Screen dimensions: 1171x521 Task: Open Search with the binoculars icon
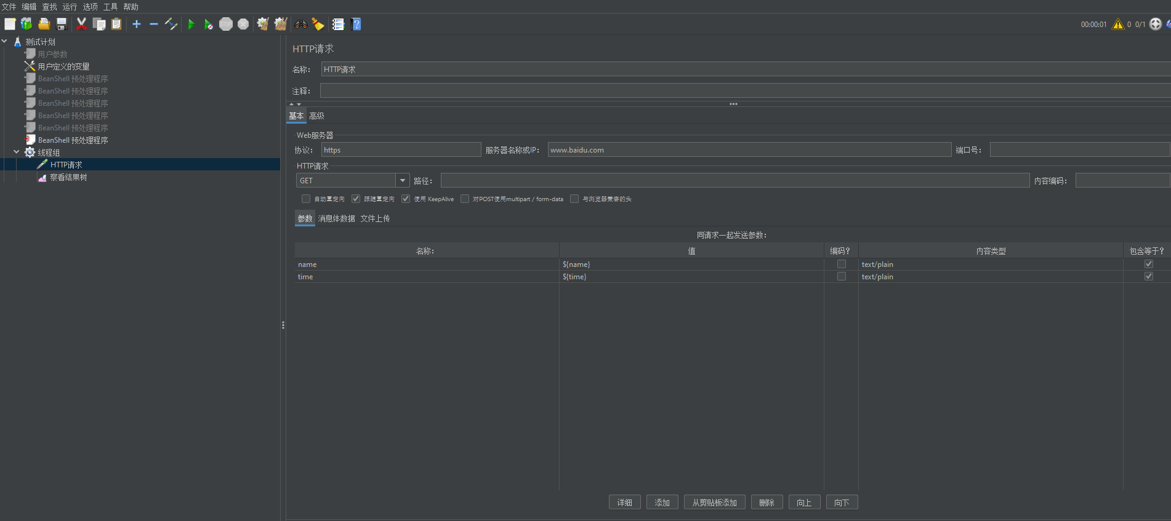[x=301, y=24]
